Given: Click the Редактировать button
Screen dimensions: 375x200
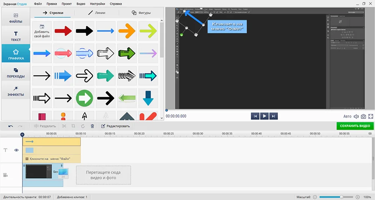Looking at the screenshot, I should coord(116,126).
